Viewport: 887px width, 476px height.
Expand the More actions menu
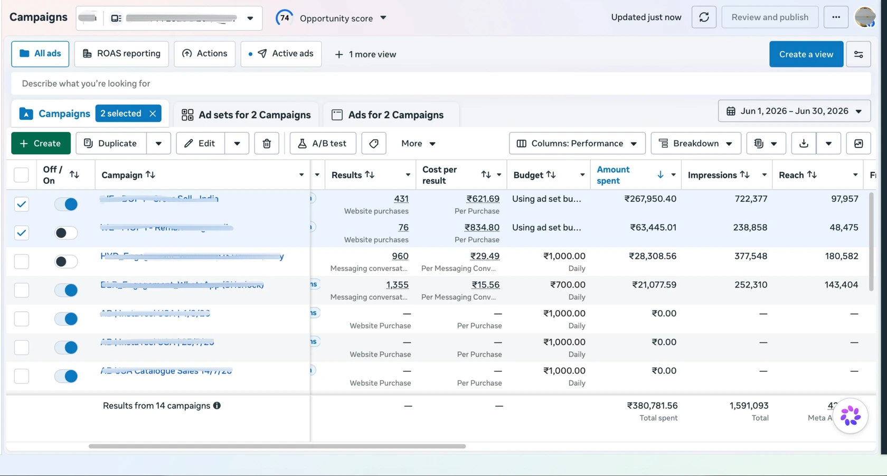coord(418,144)
